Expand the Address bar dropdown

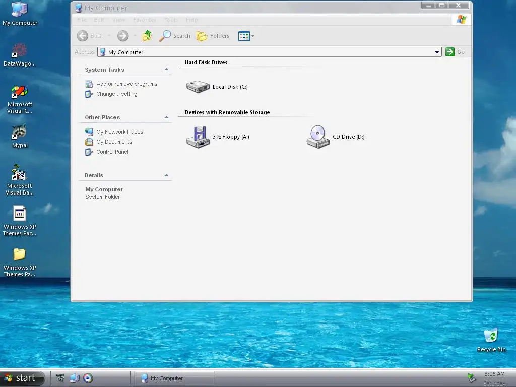tap(437, 52)
